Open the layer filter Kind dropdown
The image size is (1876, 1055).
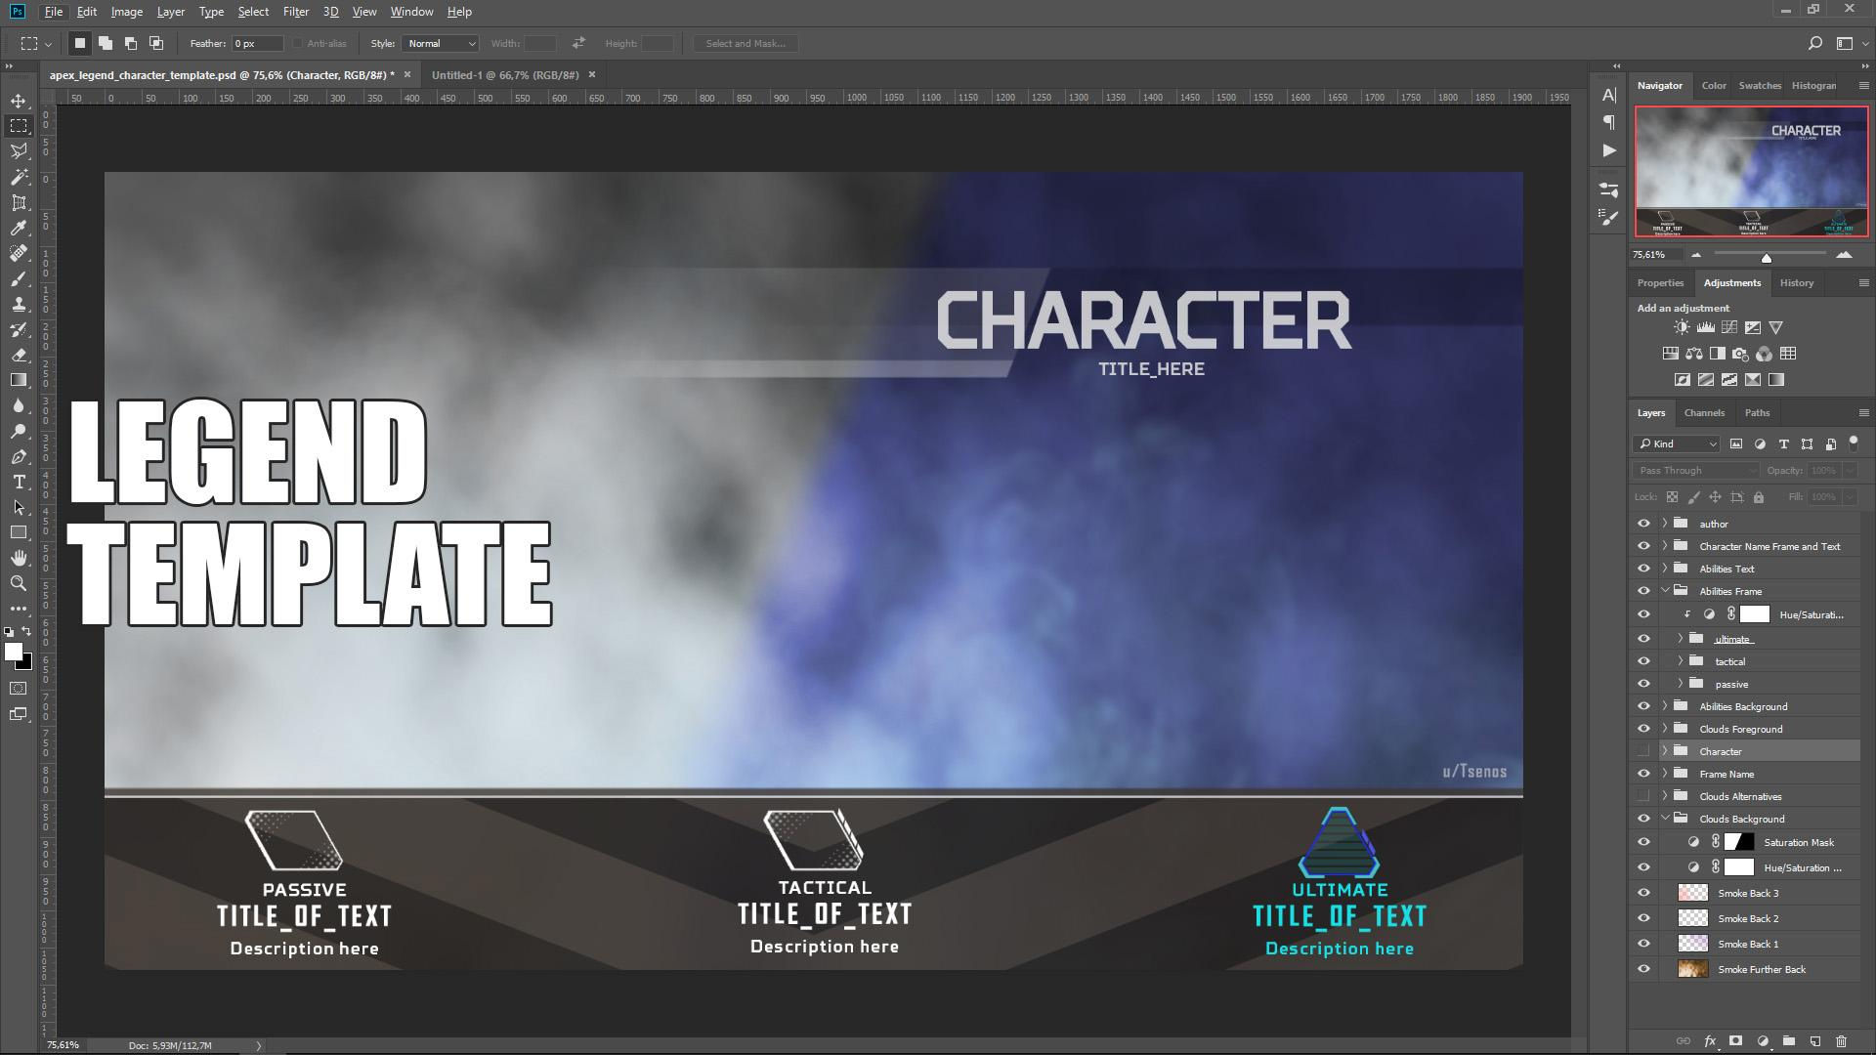1677,443
